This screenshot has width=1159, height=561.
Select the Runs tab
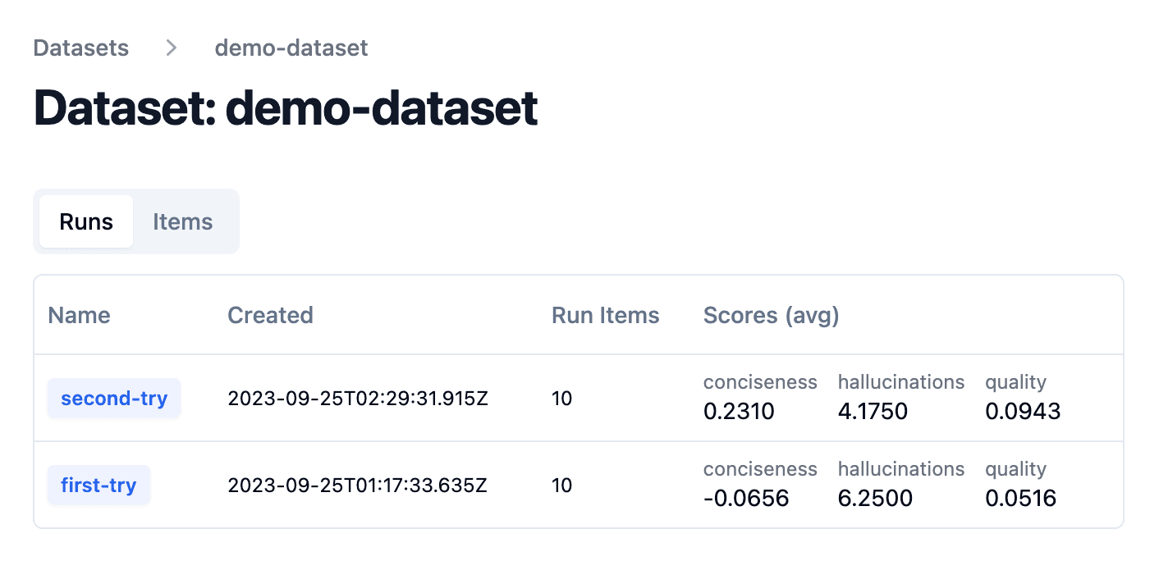point(85,221)
